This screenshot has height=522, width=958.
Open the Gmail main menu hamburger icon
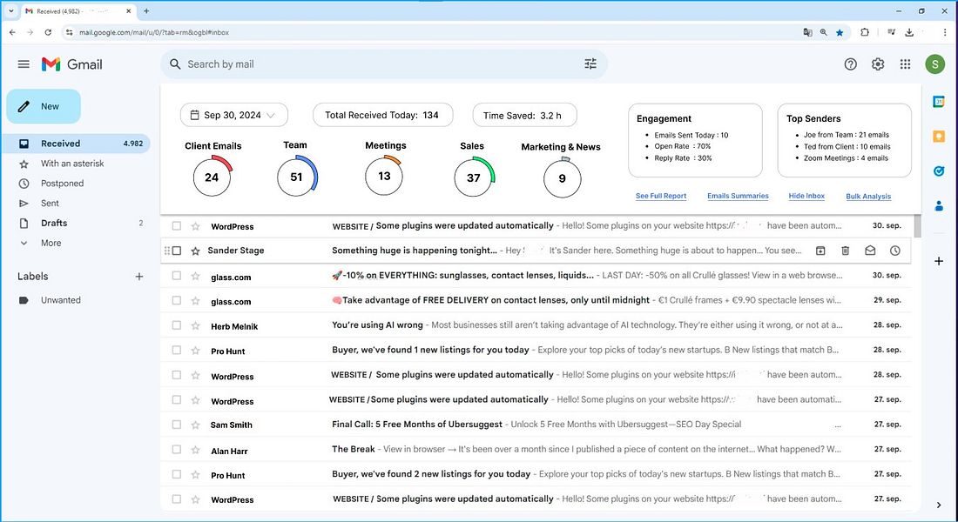24,64
